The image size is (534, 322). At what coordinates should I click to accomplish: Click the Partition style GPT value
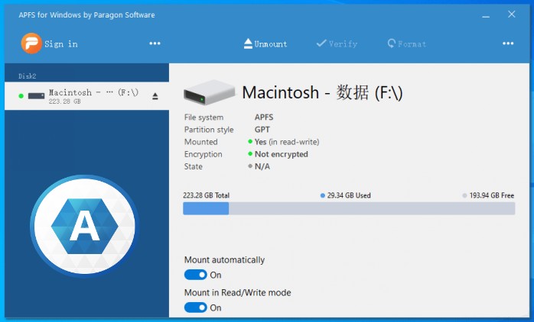pos(262,130)
